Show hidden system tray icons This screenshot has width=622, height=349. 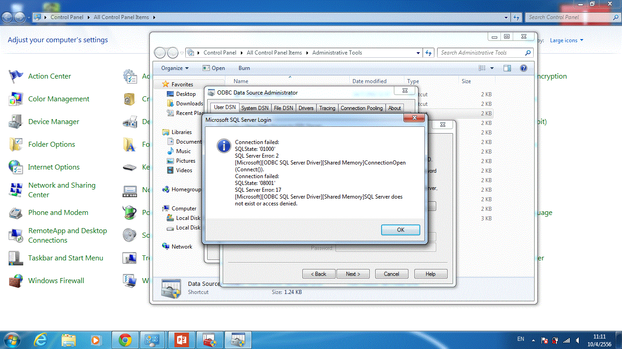(x=534, y=340)
